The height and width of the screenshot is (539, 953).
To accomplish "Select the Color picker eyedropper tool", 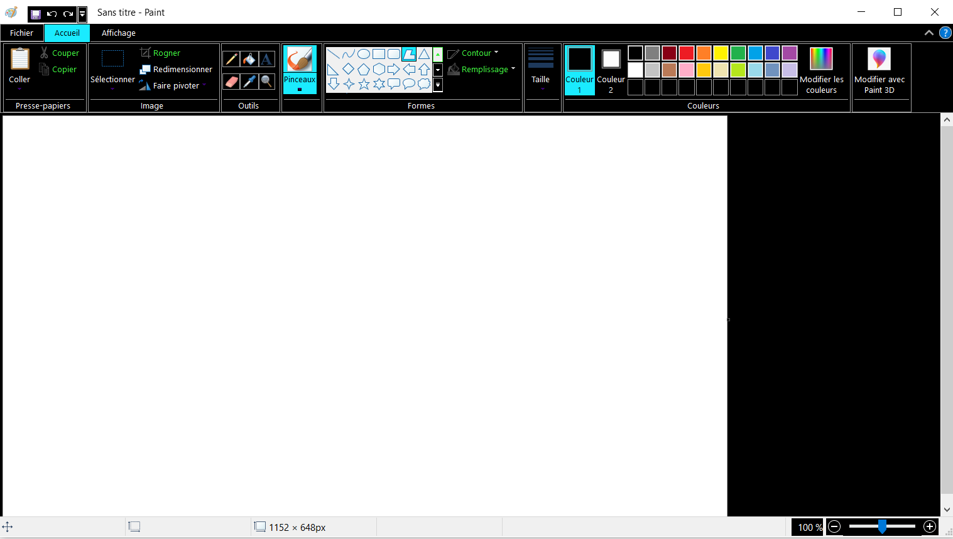I will click(249, 81).
